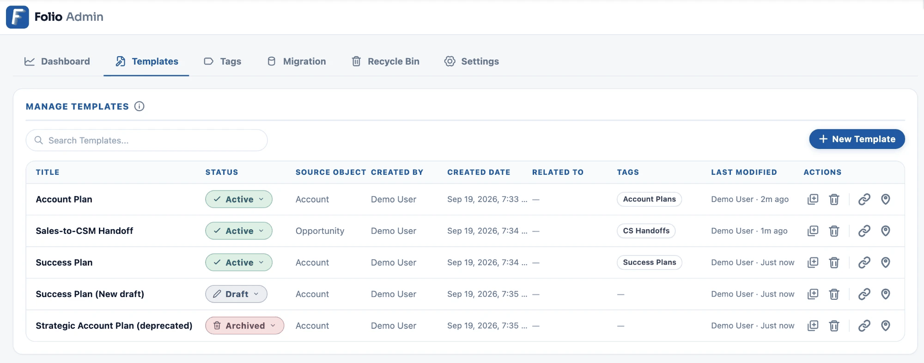This screenshot has height=363, width=924.
Task: Open Active status dropdown for Sales-to-CSM Handoff
Action: [238, 231]
